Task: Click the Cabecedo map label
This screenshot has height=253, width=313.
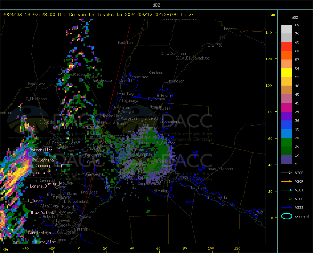Action: point(43,166)
